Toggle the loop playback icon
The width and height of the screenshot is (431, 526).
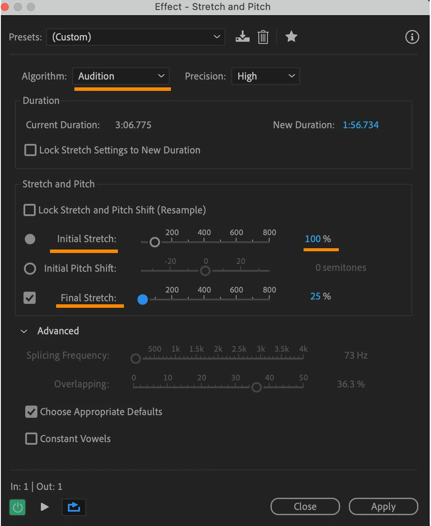pos(74,507)
